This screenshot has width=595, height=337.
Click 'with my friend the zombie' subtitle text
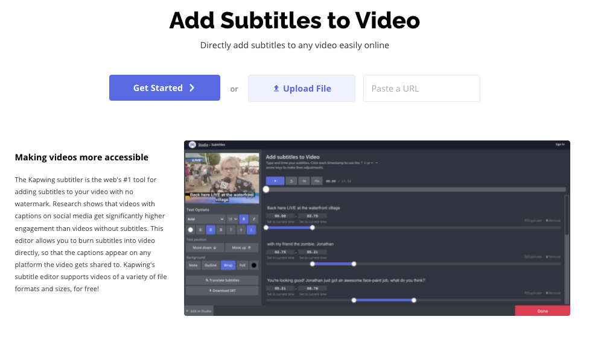click(x=300, y=244)
